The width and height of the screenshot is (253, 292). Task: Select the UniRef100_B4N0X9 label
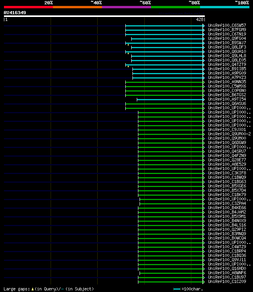pos(227,221)
